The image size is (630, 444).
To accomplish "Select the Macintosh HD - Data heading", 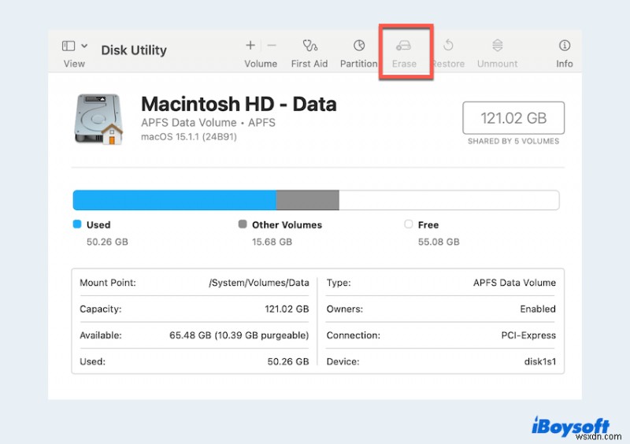I will point(239,104).
